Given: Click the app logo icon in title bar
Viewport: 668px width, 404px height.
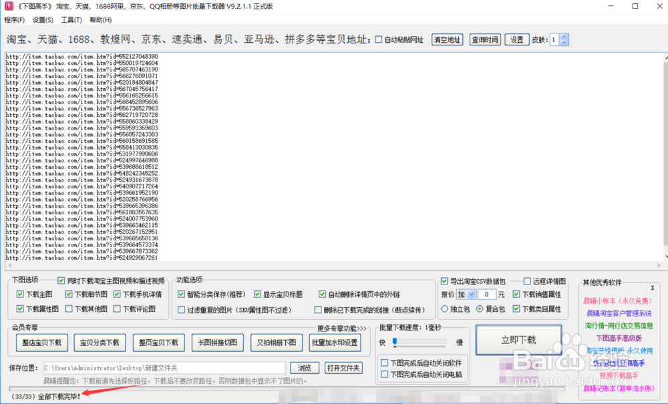Looking at the screenshot, I should (9, 7).
